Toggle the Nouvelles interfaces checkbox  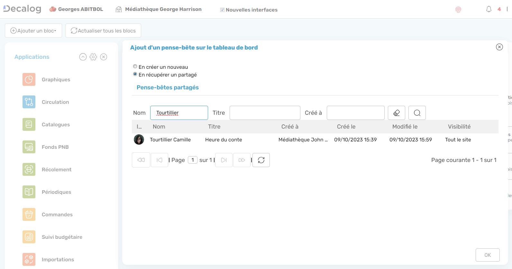[x=222, y=10]
